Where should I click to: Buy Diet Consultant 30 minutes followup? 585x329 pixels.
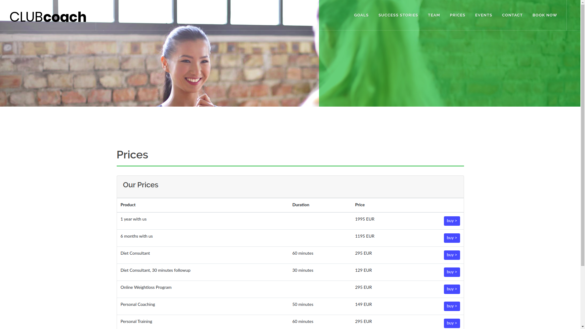(x=452, y=272)
